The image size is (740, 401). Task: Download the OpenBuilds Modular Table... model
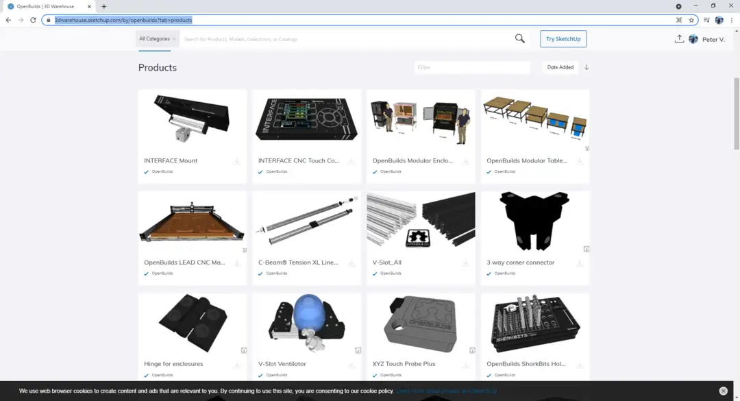(x=580, y=161)
